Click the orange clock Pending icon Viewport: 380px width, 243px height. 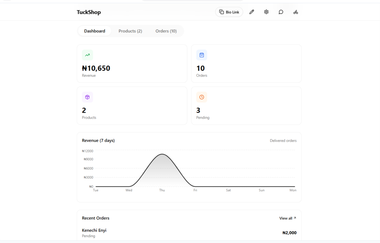pos(202,97)
